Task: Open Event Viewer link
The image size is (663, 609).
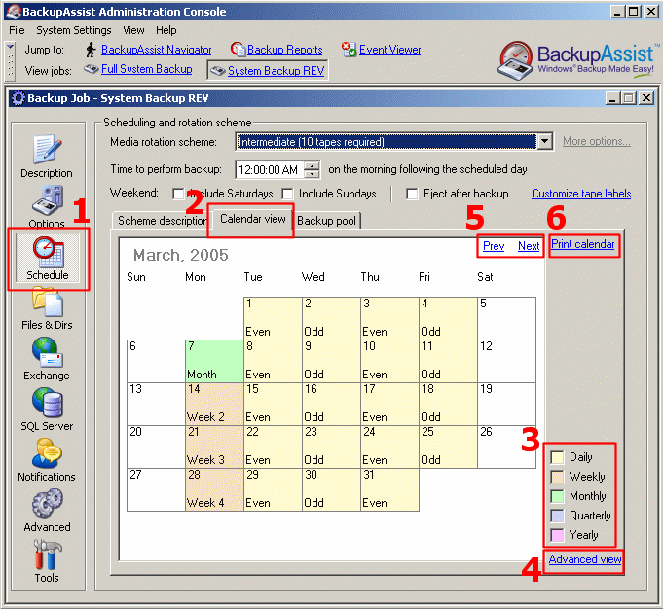Action: 389,50
